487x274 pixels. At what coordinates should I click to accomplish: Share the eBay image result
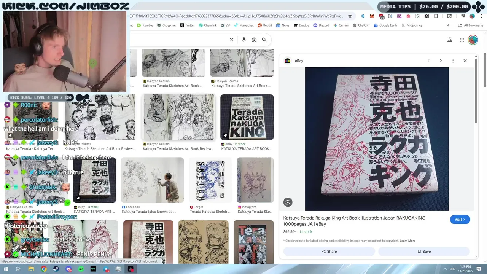click(x=329, y=252)
